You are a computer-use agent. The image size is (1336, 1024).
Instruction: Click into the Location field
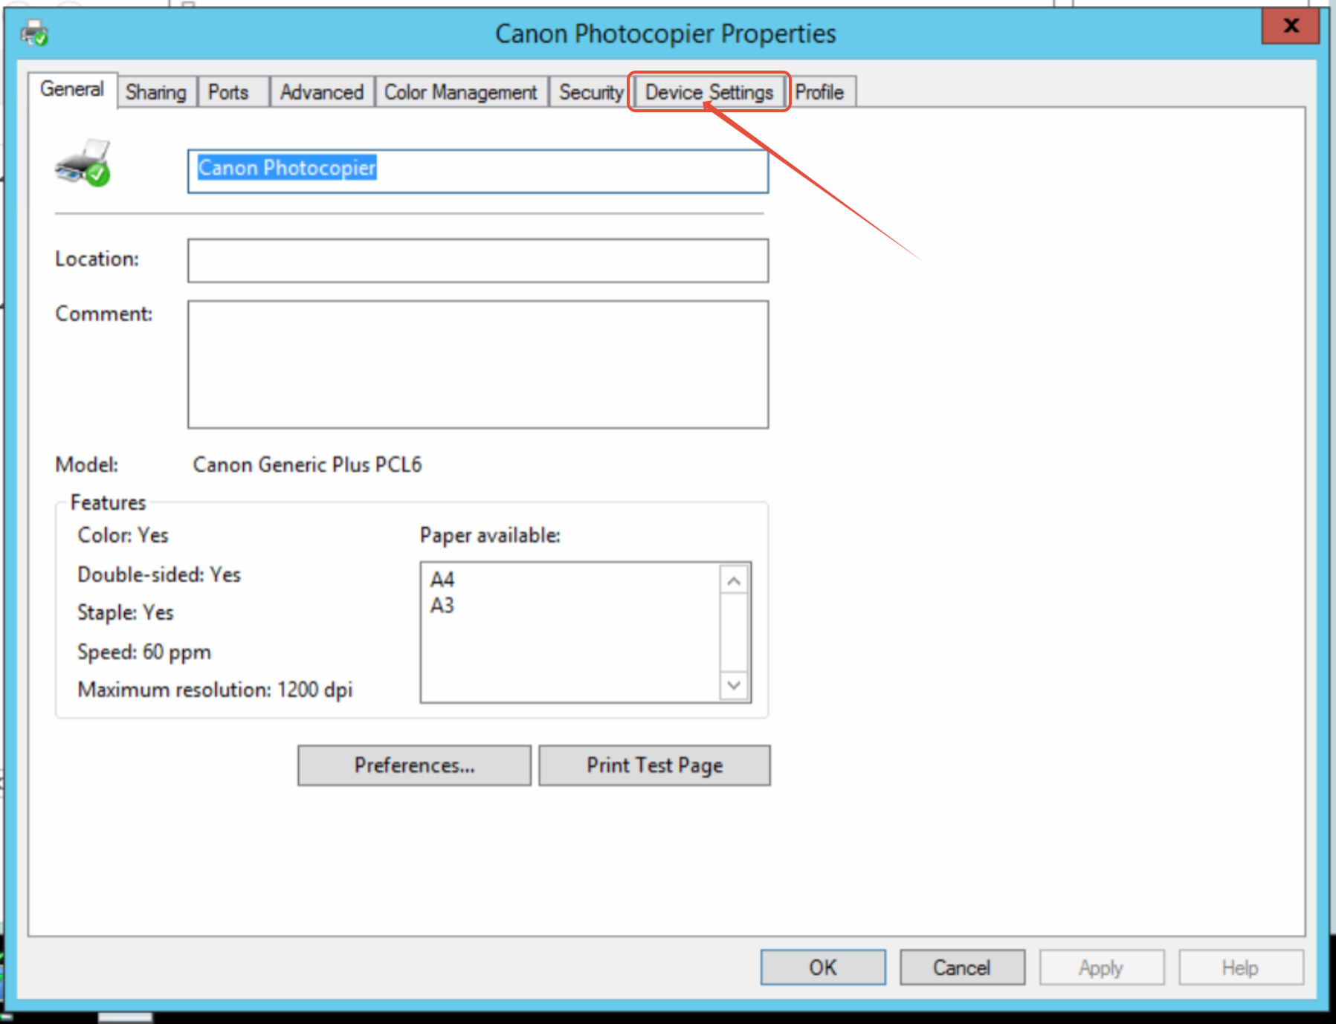[478, 261]
